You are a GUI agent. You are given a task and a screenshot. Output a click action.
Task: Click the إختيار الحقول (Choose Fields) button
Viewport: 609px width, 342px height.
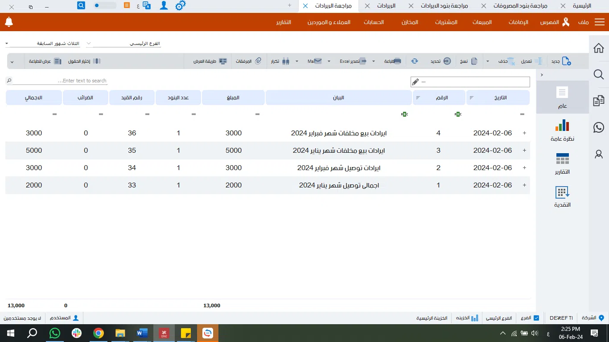coord(84,61)
